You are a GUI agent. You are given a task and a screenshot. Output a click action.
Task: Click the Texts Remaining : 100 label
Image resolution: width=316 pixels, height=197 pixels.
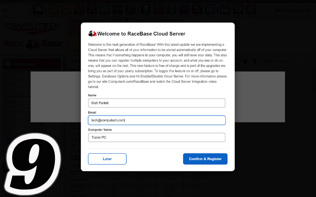tap(293, 10)
